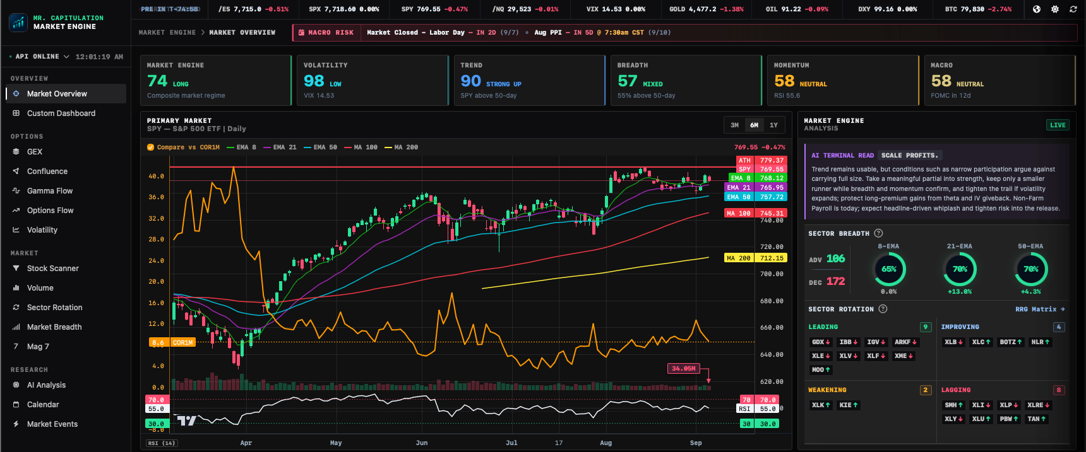Click refresh icon in top bar
Viewport: 1086px width, 452px height.
(1073, 9)
